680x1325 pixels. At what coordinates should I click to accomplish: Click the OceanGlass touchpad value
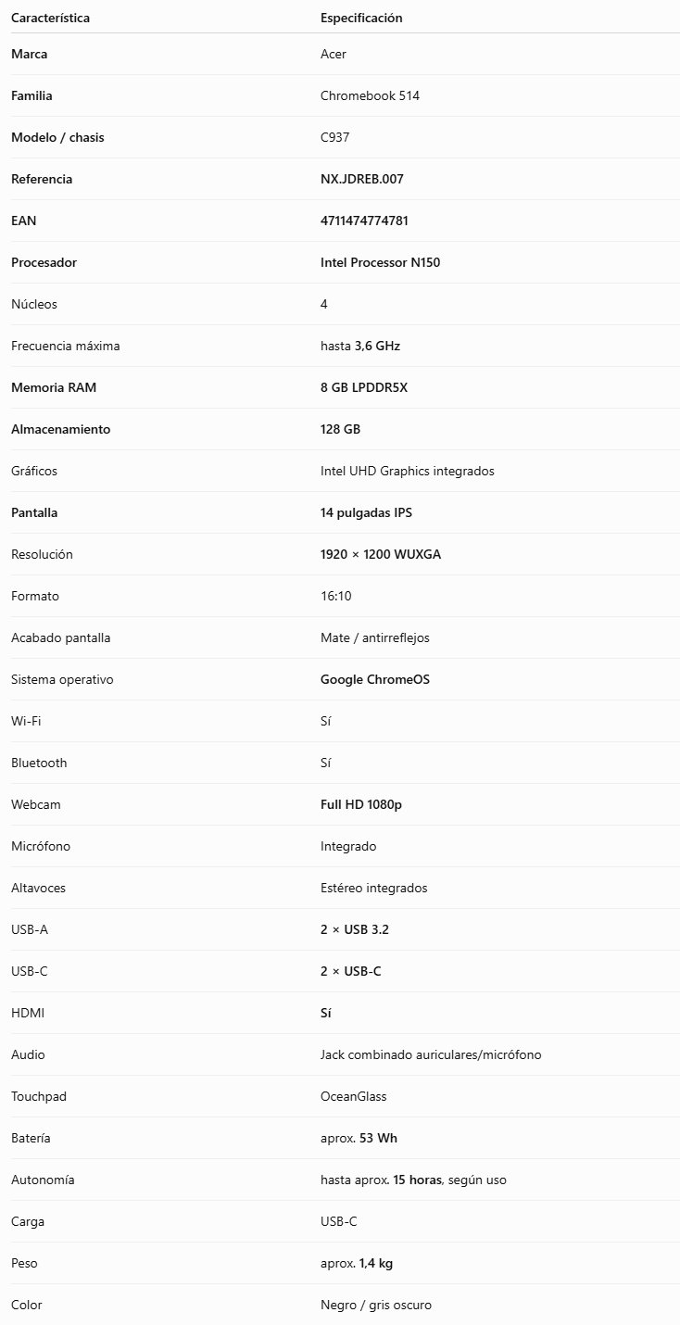[354, 1096]
